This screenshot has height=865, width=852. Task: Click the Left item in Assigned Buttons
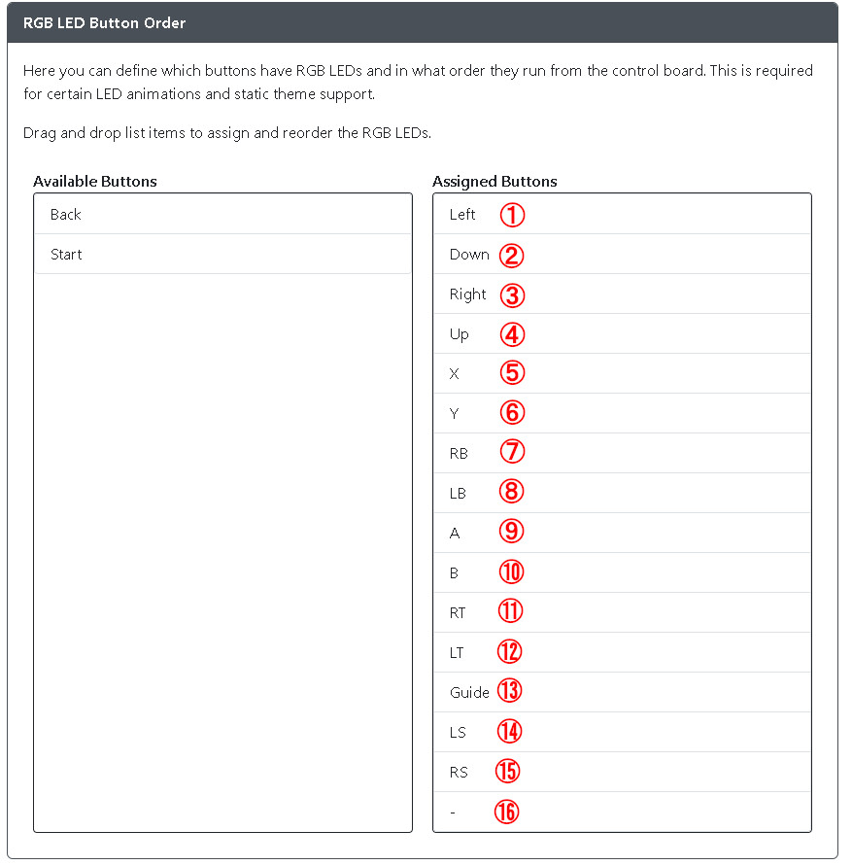[x=622, y=214]
